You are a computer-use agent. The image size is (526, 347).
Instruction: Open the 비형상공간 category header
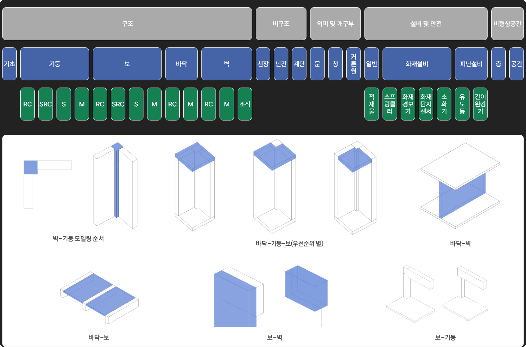pyautogui.click(x=507, y=24)
